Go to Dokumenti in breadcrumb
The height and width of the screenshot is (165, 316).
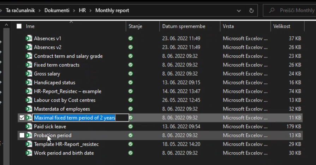tap(57, 11)
